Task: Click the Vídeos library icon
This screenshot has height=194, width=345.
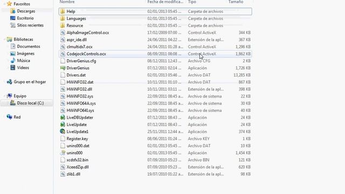Action: point(13,67)
